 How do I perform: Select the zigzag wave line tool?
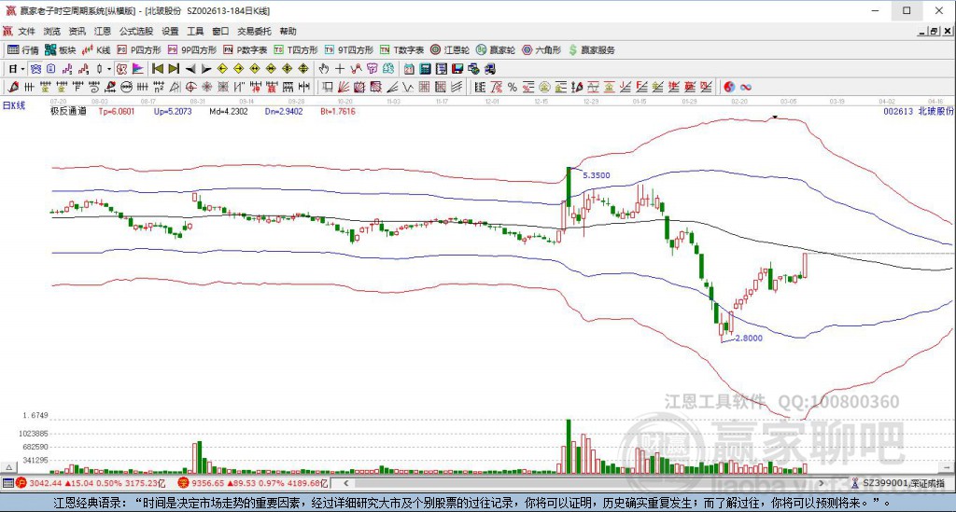407,87
